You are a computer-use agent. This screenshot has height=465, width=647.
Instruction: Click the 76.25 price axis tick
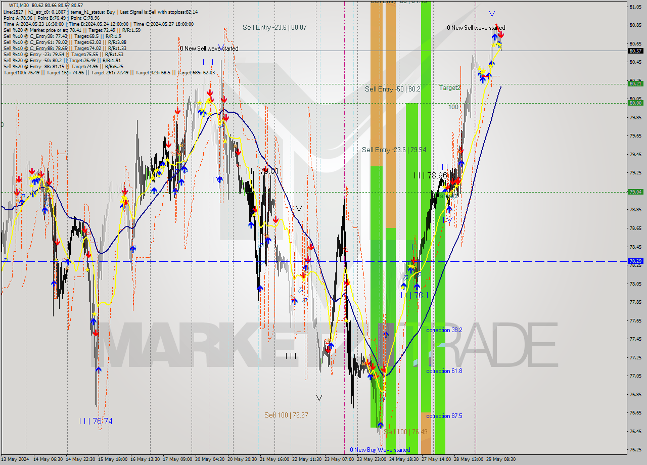tap(635, 450)
